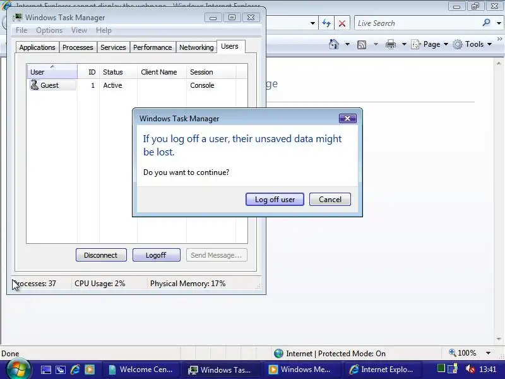The height and width of the screenshot is (379, 505).
Task: Cancel the log off confirmation dialog
Action: click(x=330, y=200)
